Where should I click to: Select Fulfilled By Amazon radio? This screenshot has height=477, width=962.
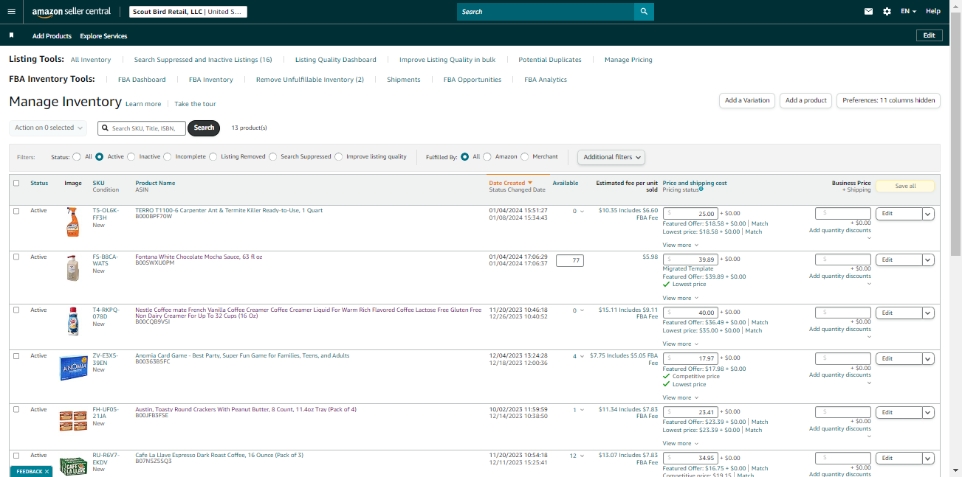pyautogui.click(x=487, y=156)
